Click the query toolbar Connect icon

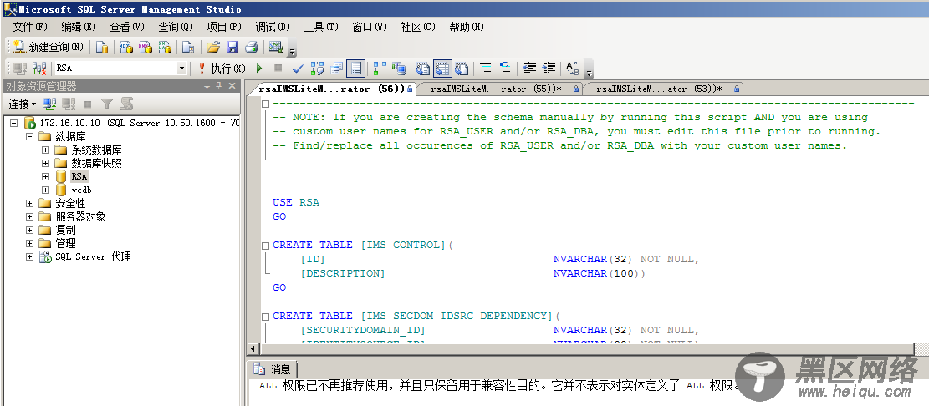(x=19, y=69)
